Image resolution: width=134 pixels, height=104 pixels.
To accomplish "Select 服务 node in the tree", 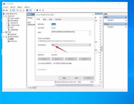I will [12, 39].
